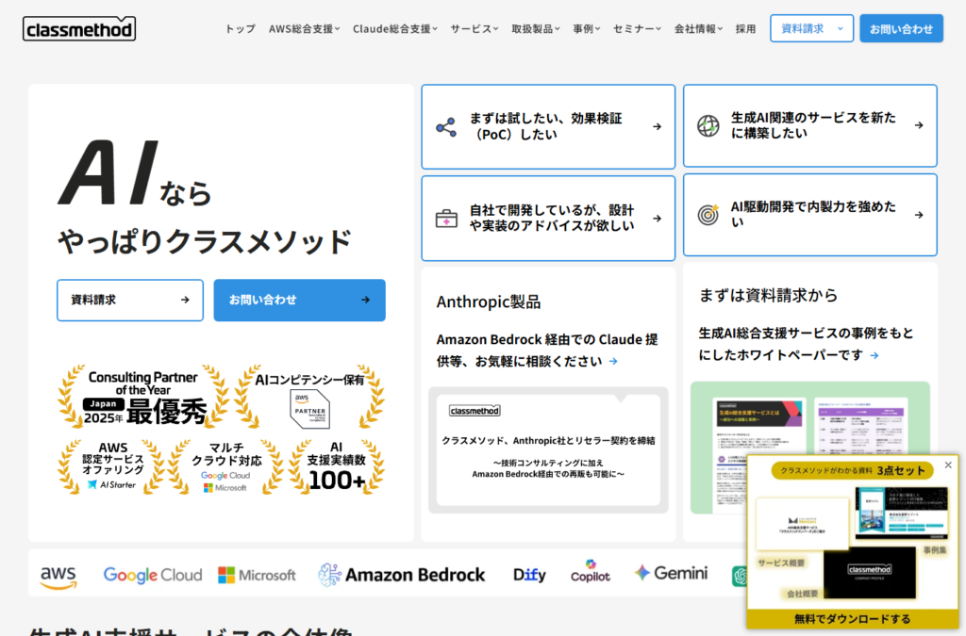Click the hero 資料請求 button

click(130, 301)
